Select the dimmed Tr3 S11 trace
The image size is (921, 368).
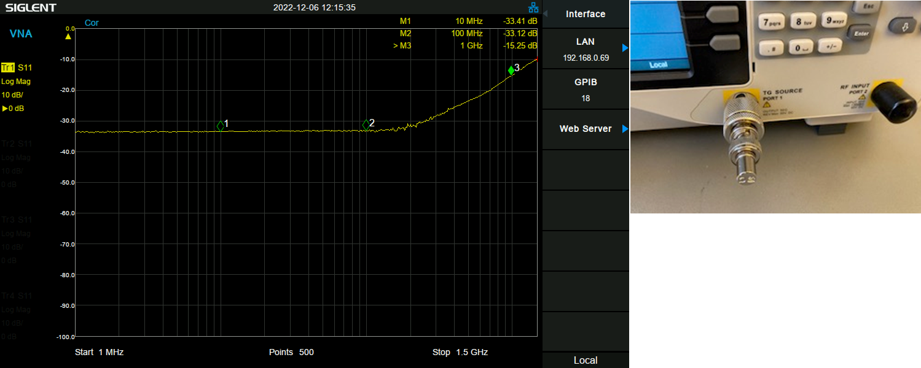[x=17, y=220]
